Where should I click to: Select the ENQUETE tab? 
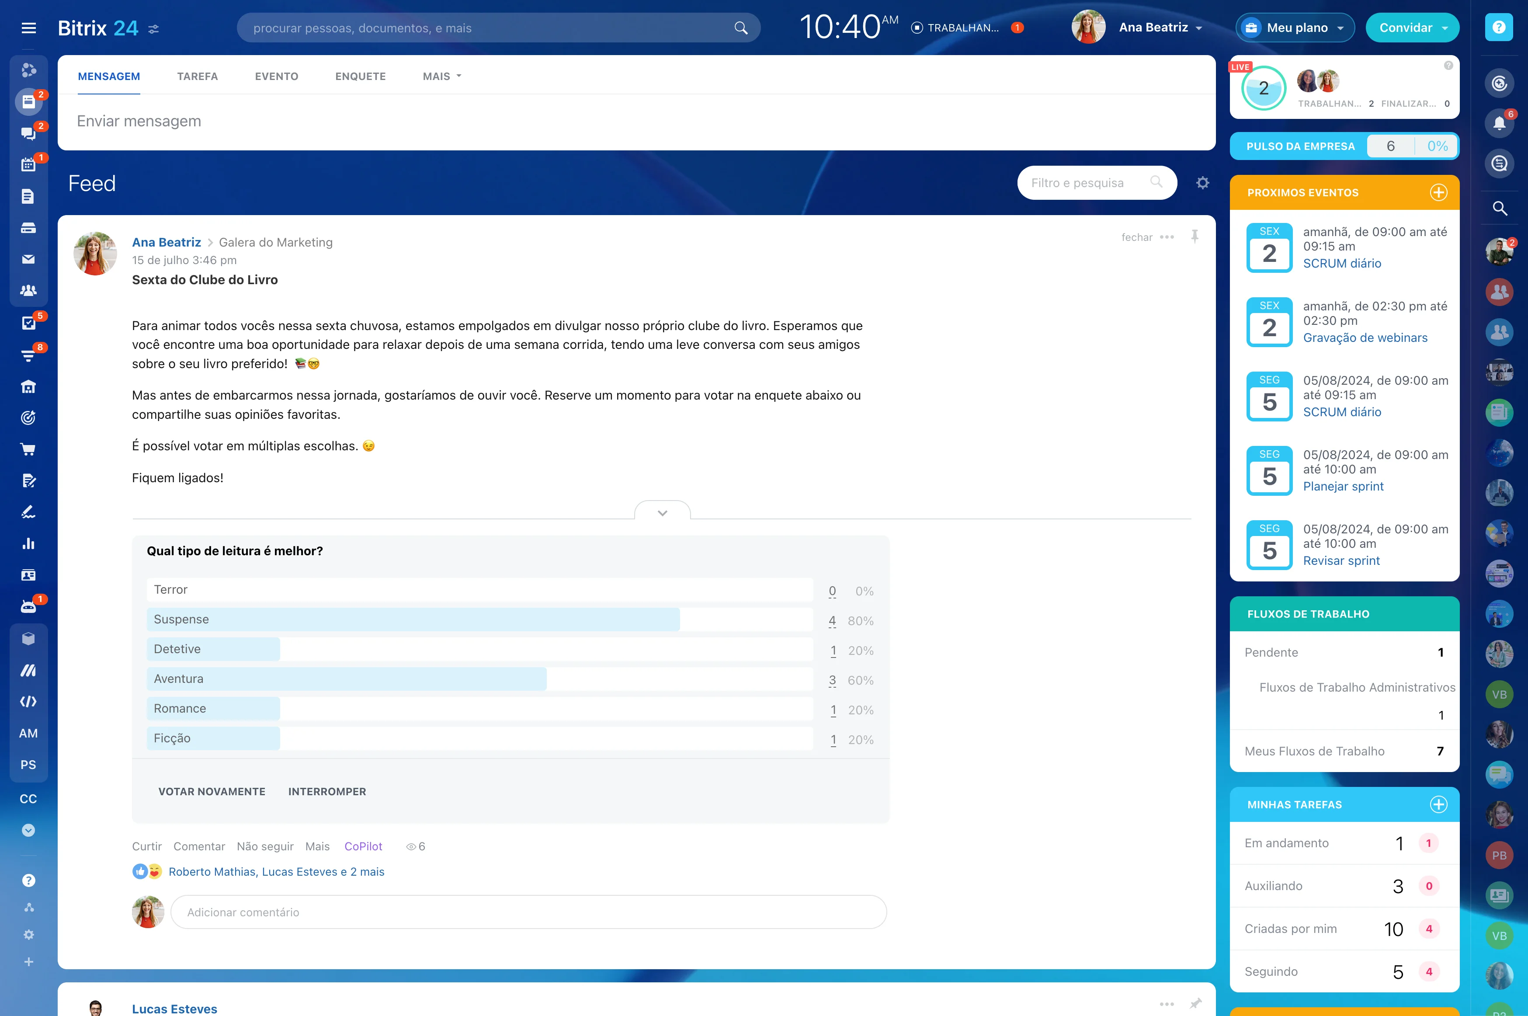pyautogui.click(x=360, y=77)
